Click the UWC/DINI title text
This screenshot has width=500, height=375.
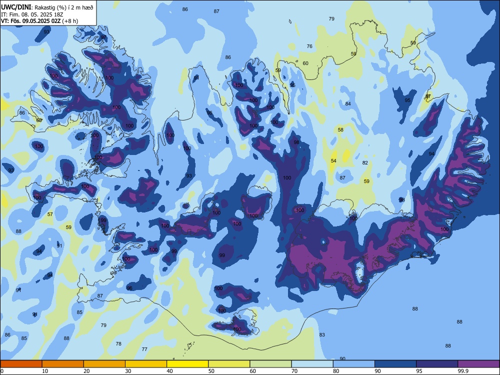pyautogui.click(x=16, y=7)
